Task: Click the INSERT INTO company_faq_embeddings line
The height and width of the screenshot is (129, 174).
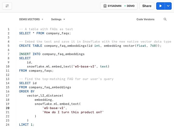Action: click(x=52, y=54)
